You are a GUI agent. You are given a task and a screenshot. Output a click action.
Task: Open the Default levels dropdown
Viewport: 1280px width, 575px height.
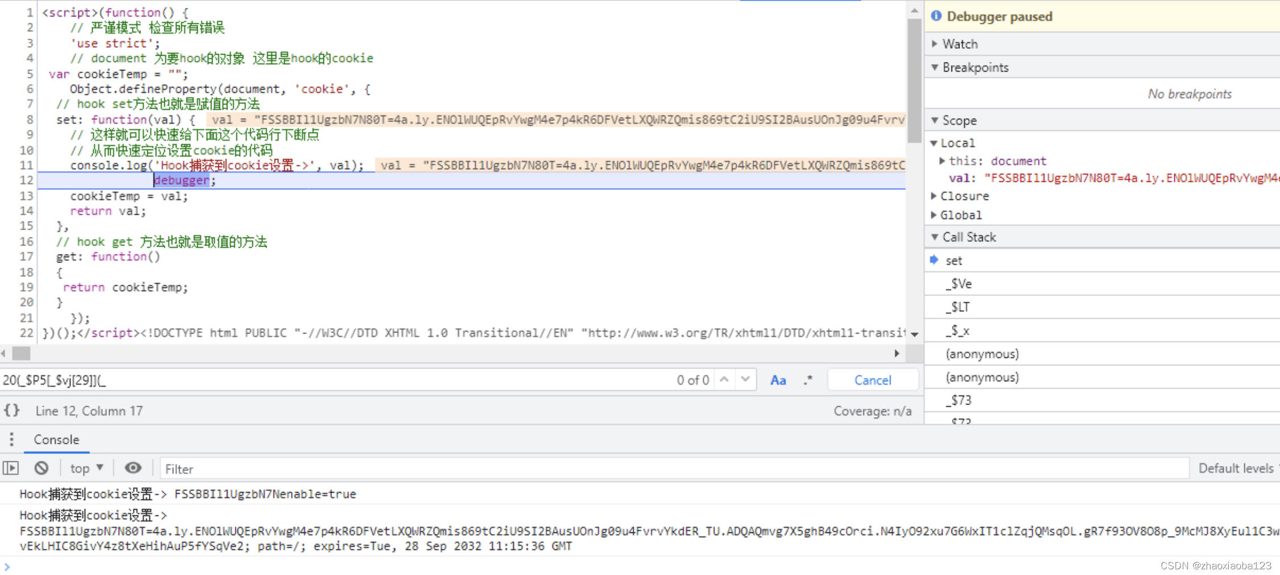click(x=1238, y=468)
